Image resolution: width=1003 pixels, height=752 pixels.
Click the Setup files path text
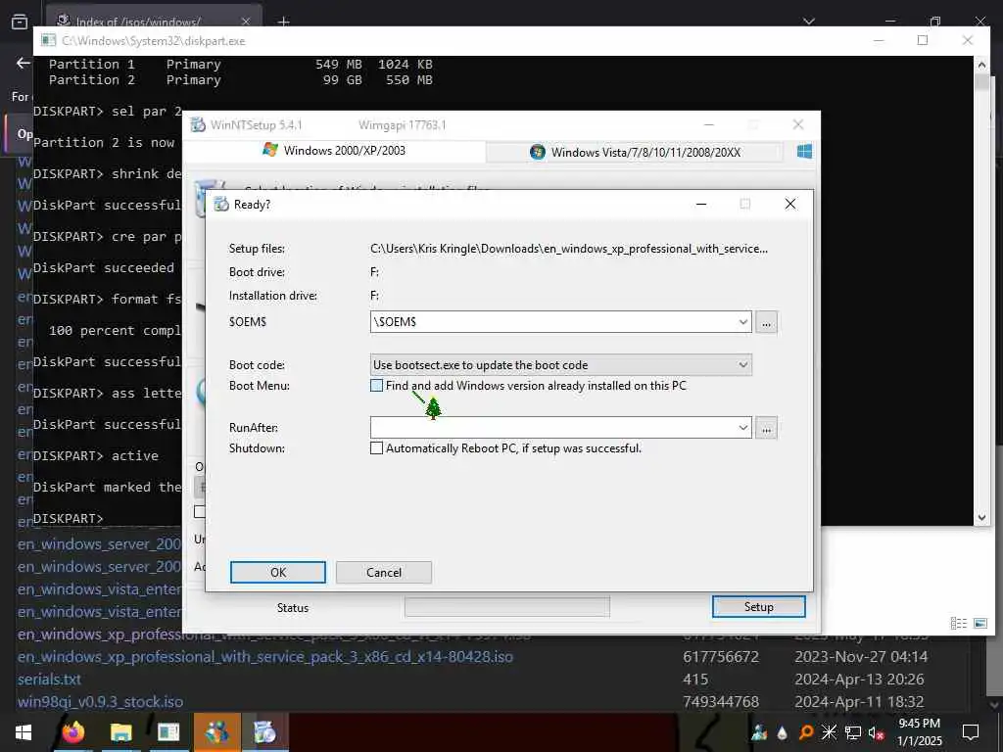pyautogui.click(x=569, y=249)
